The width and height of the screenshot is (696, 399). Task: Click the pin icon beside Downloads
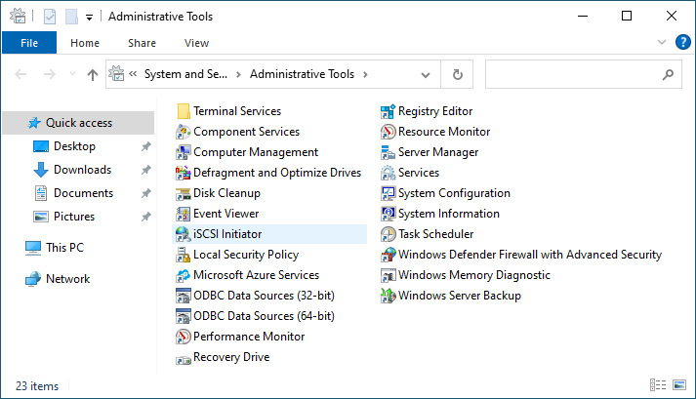tap(145, 170)
